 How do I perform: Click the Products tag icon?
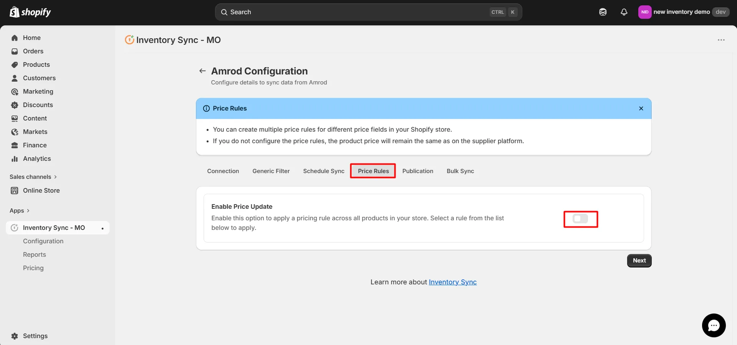click(15, 64)
